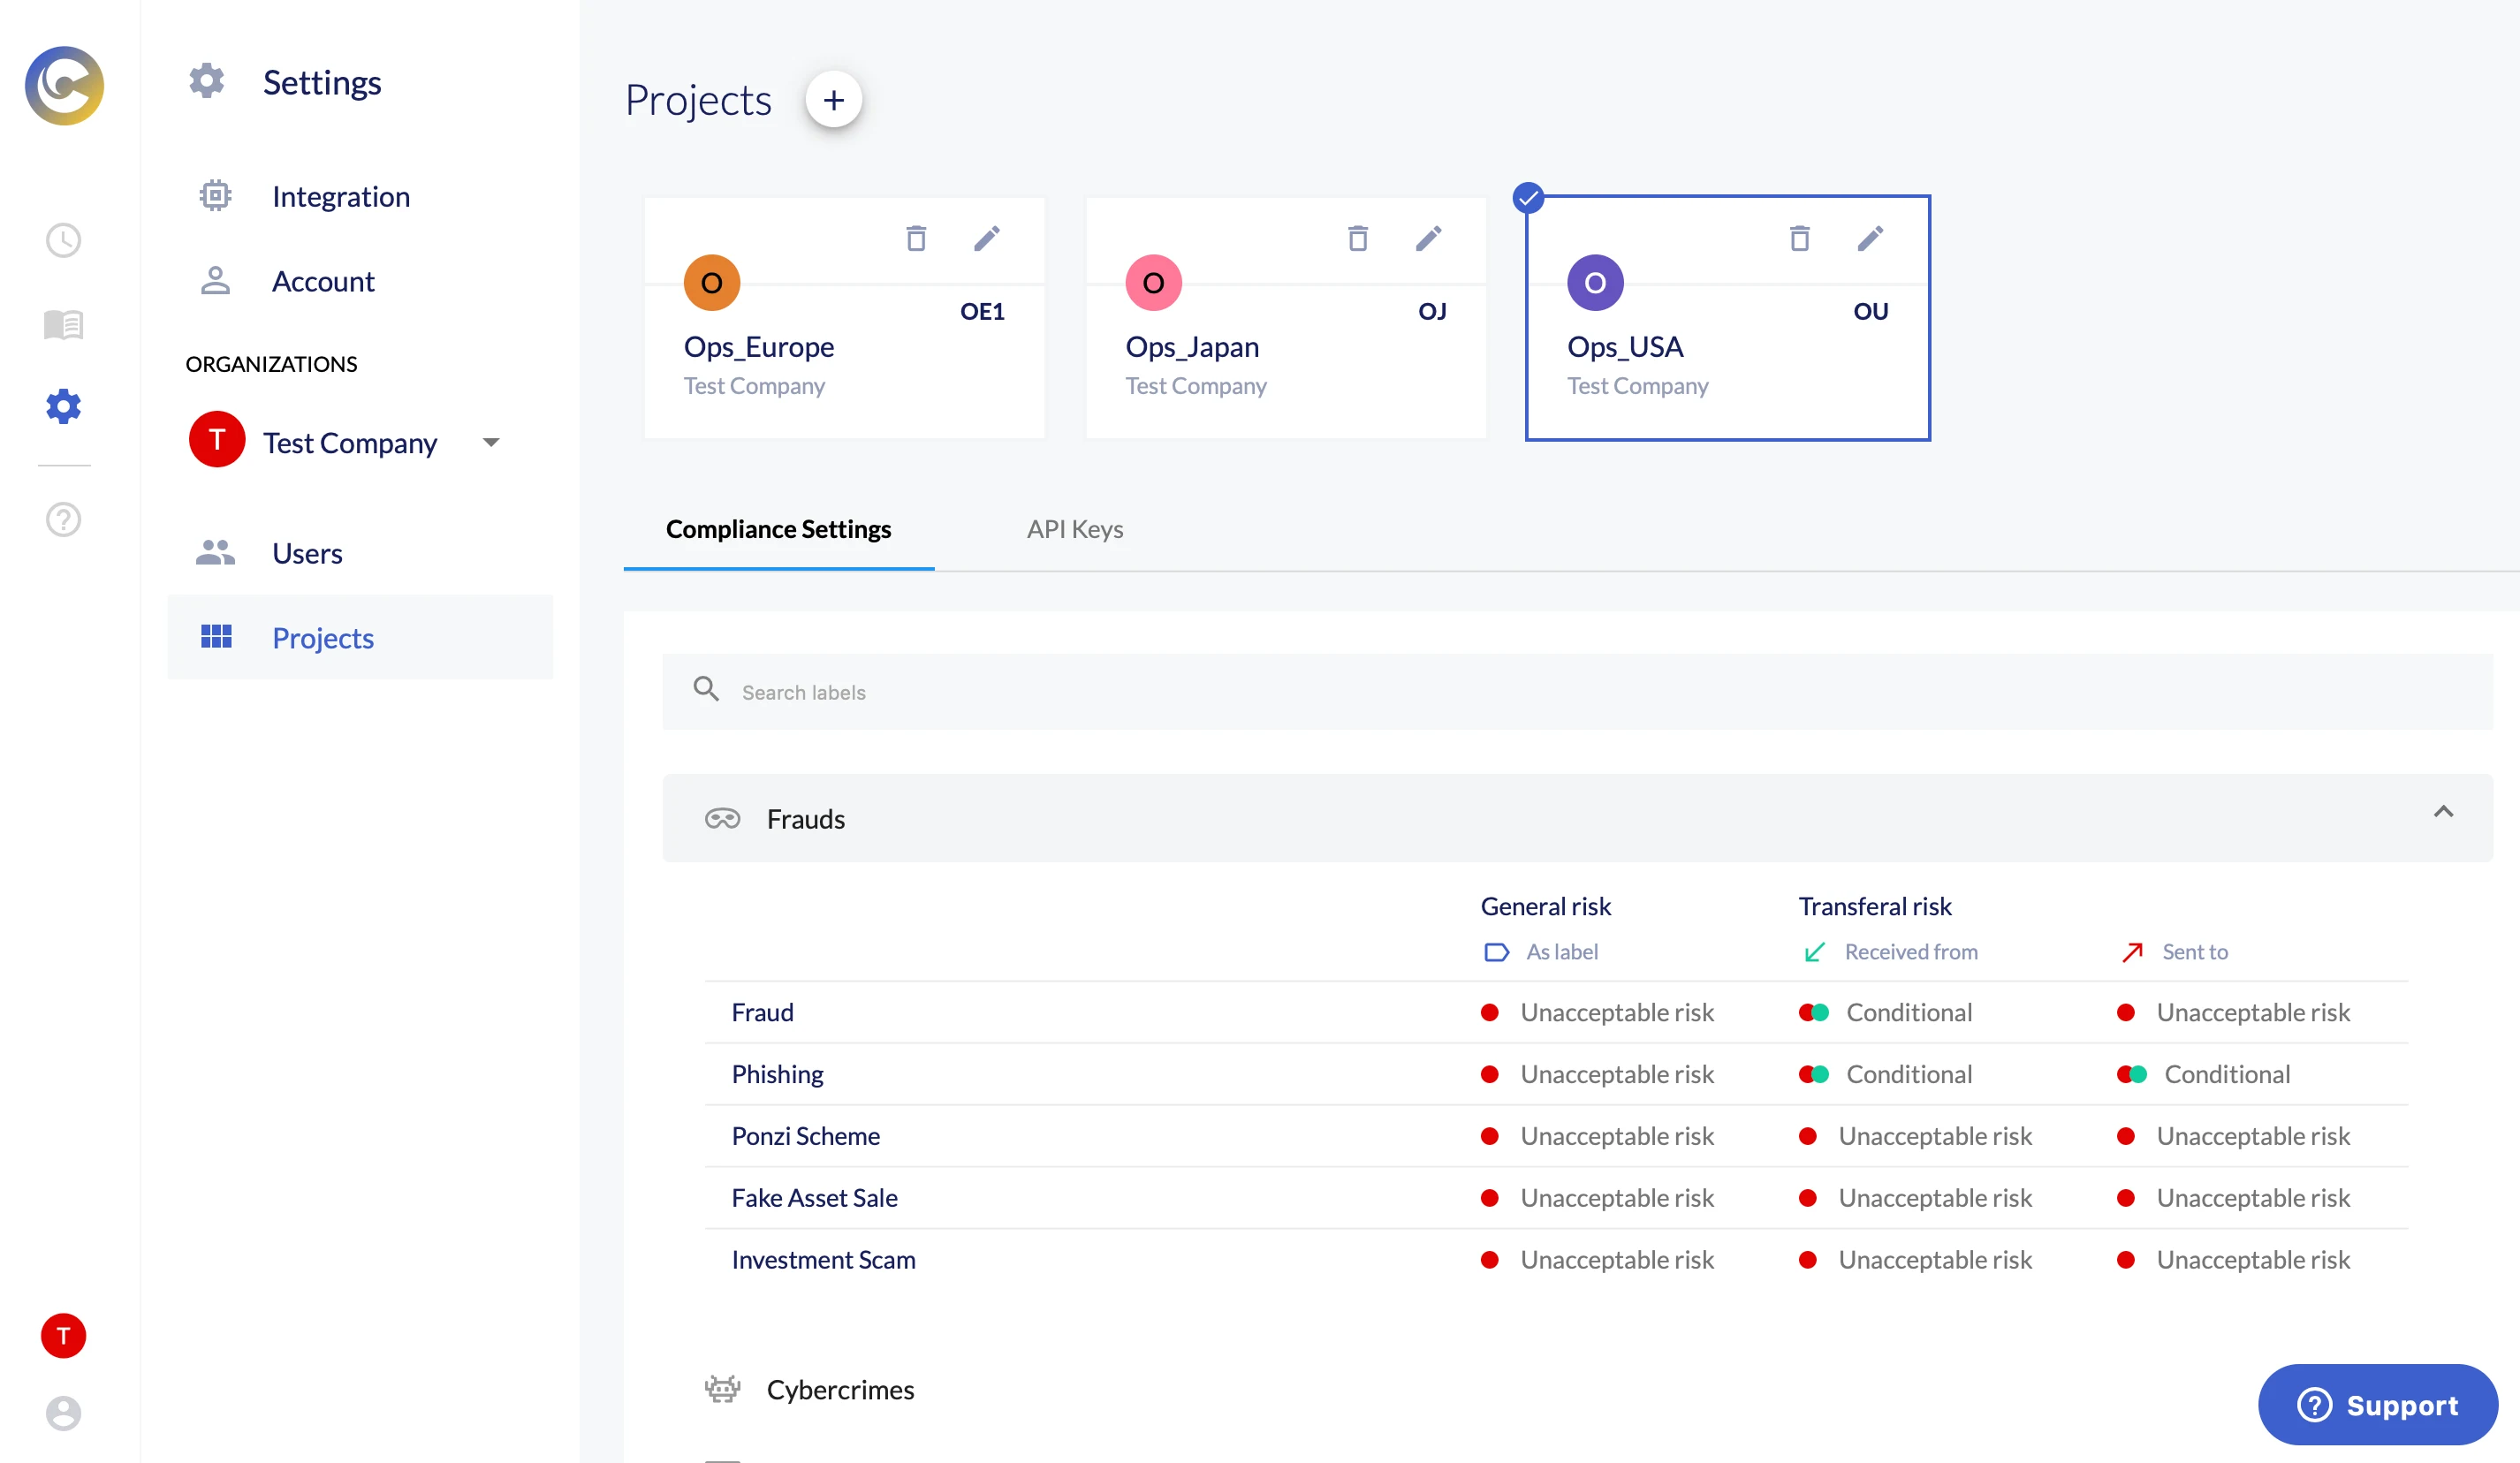Click the checked Ops_USA selection checkmark

click(1528, 198)
